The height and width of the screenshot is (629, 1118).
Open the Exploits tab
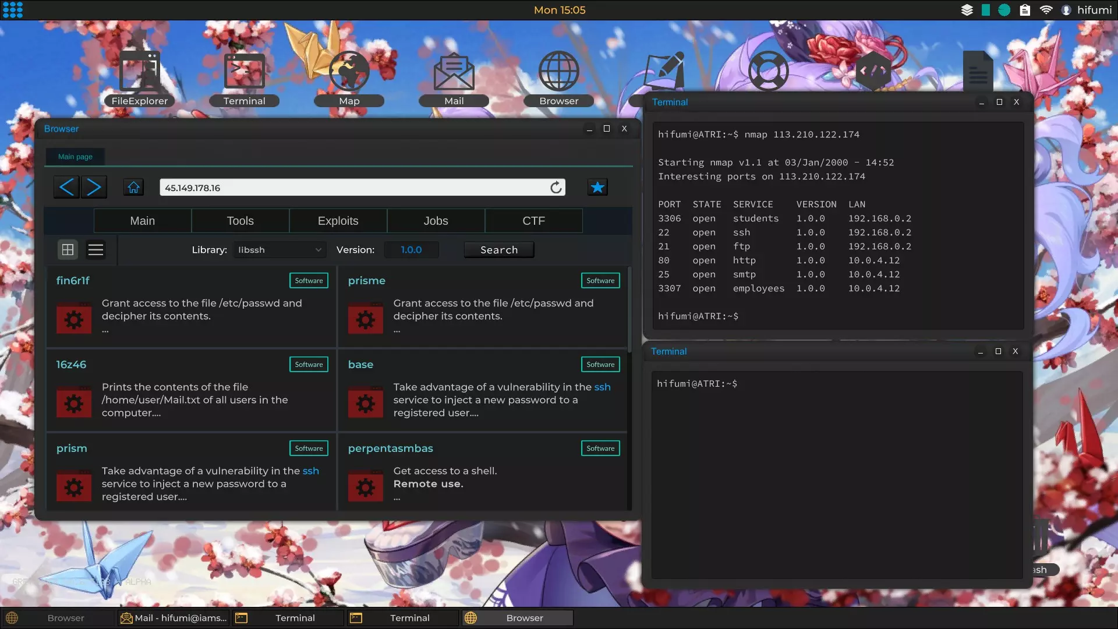[338, 221]
